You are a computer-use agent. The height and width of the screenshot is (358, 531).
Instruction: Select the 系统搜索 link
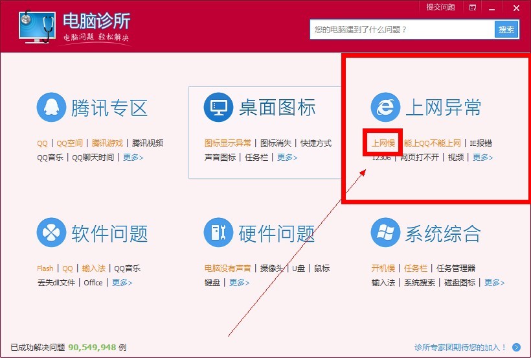420,283
